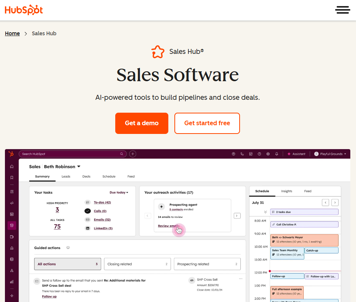
Task: Open the Emails (32) link
Action: (102, 220)
